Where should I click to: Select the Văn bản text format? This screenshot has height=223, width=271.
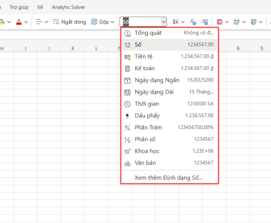pyautogui.click(x=169, y=163)
